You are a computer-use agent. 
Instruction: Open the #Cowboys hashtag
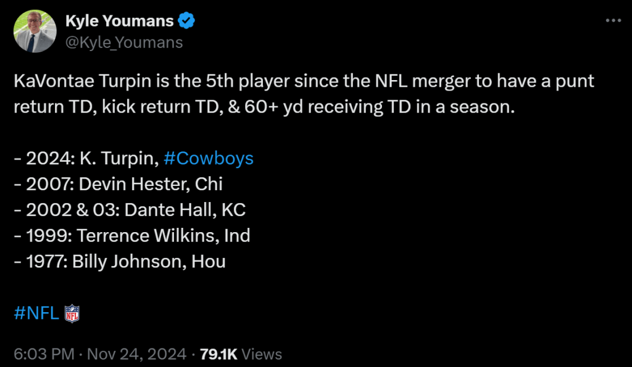click(x=209, y=158)
